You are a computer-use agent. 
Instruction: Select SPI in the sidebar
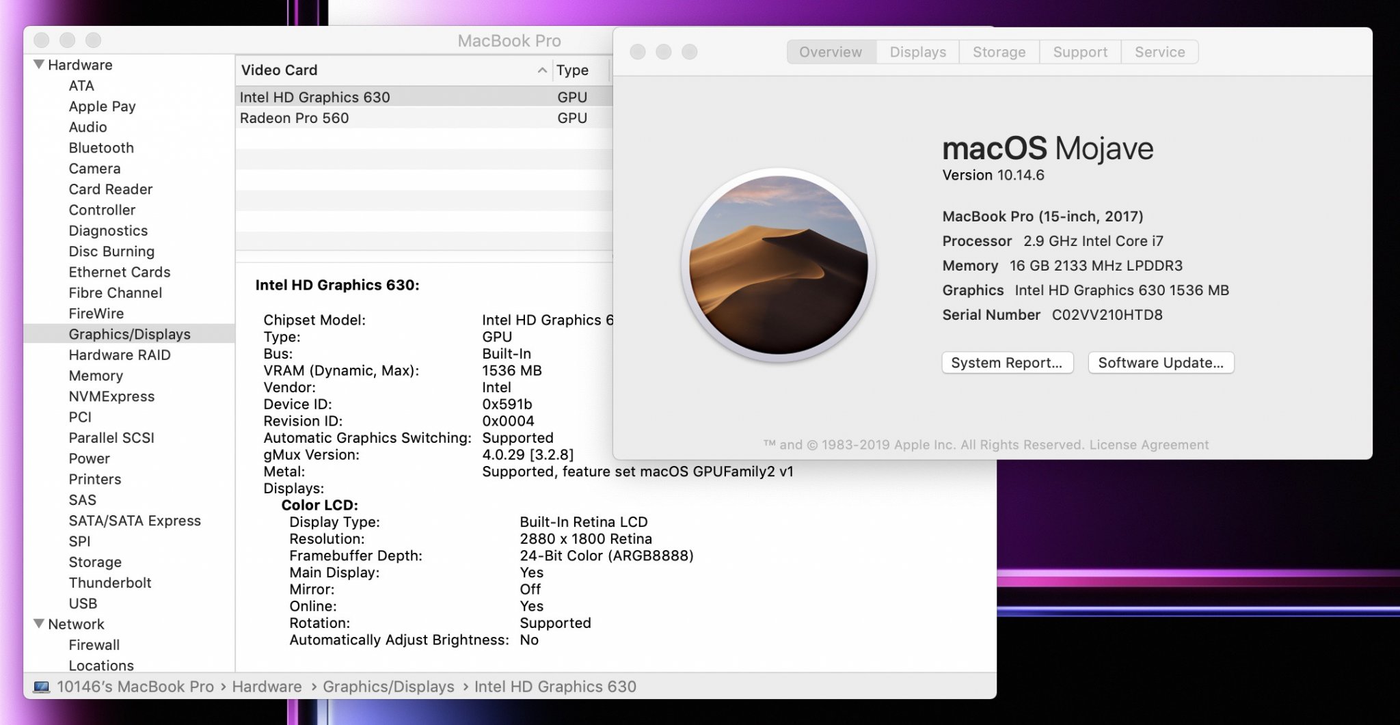coord(79,541)
